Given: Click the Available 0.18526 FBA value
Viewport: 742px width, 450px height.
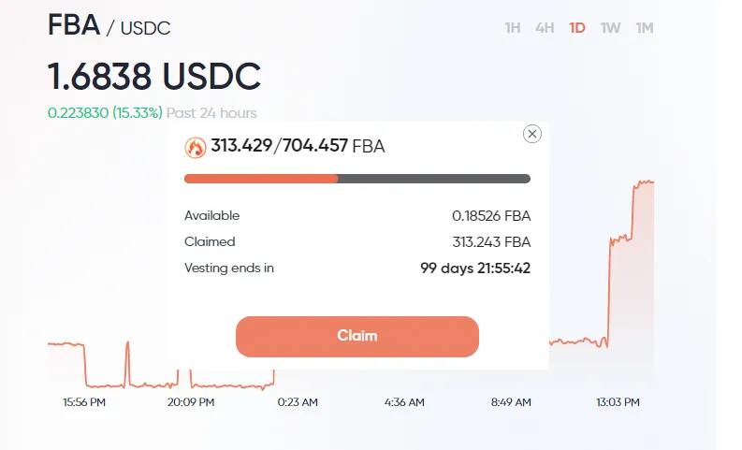Looking at the screenshot, I should (x=491, y=216).
